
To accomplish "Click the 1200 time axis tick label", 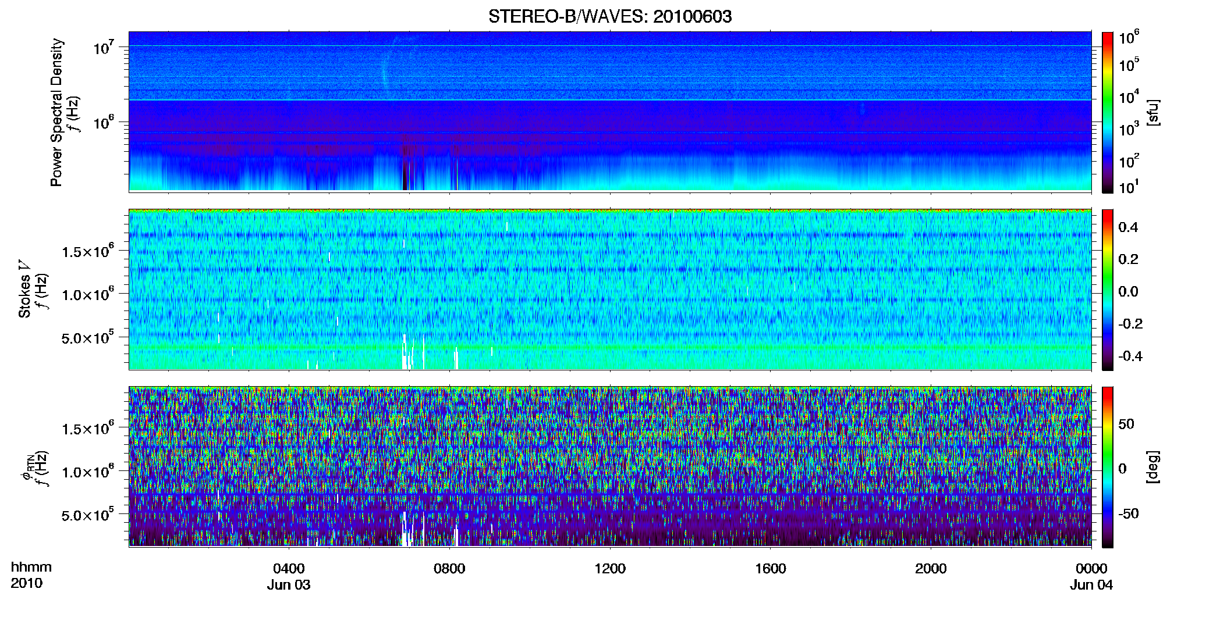I will (610, 568).
